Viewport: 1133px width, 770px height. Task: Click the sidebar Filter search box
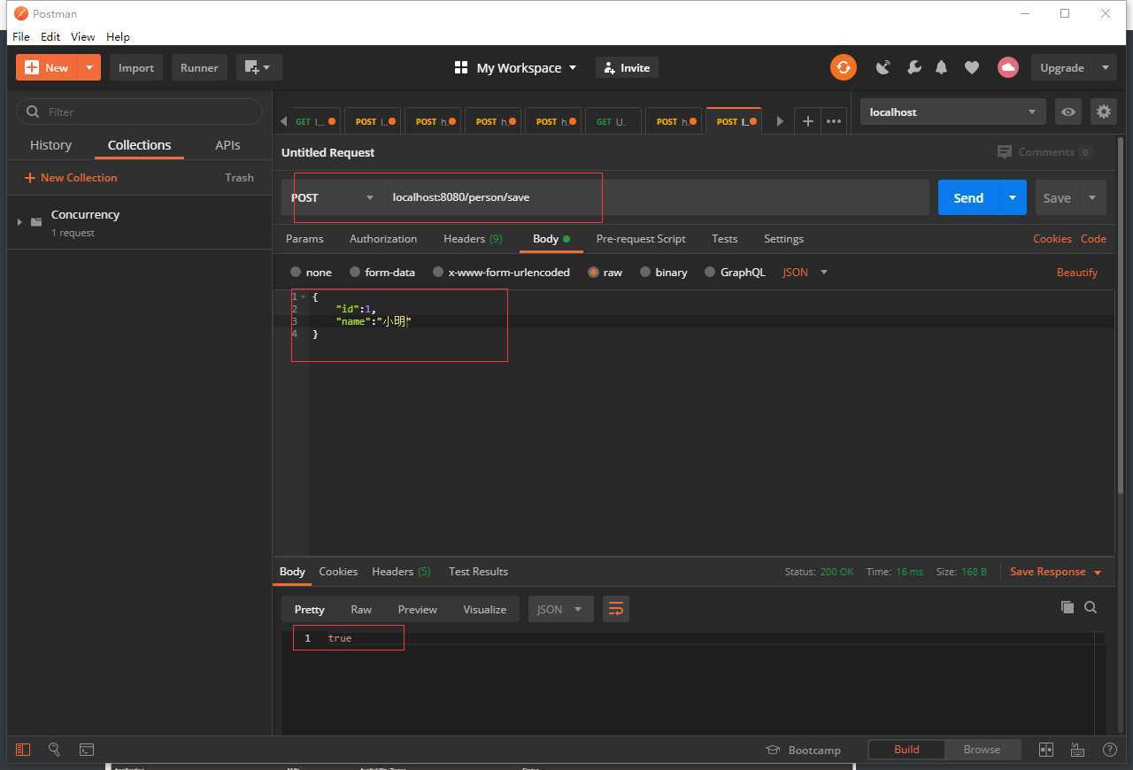coord(140,112)
